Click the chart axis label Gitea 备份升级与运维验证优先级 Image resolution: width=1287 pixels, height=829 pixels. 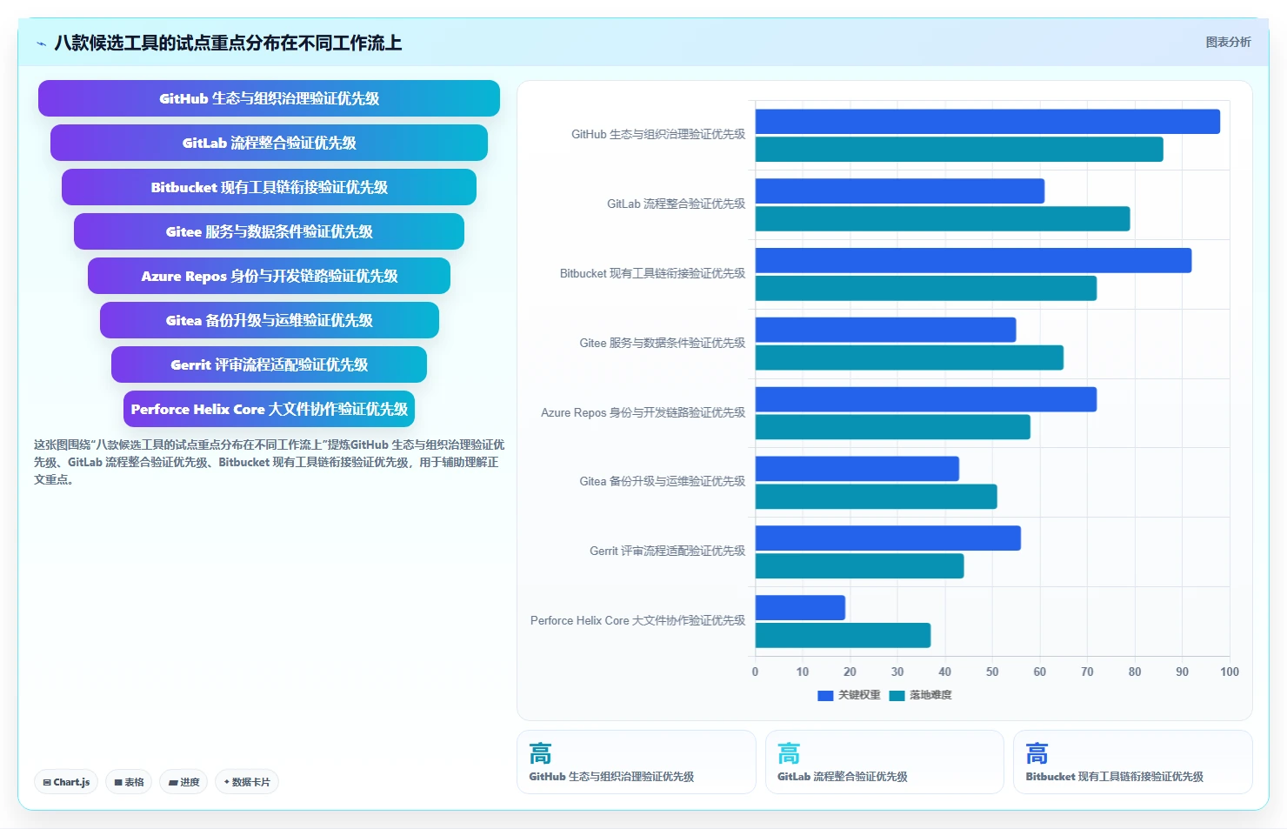(x=663, y=481)
